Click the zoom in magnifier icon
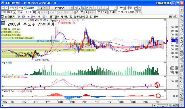 point(174,105)
